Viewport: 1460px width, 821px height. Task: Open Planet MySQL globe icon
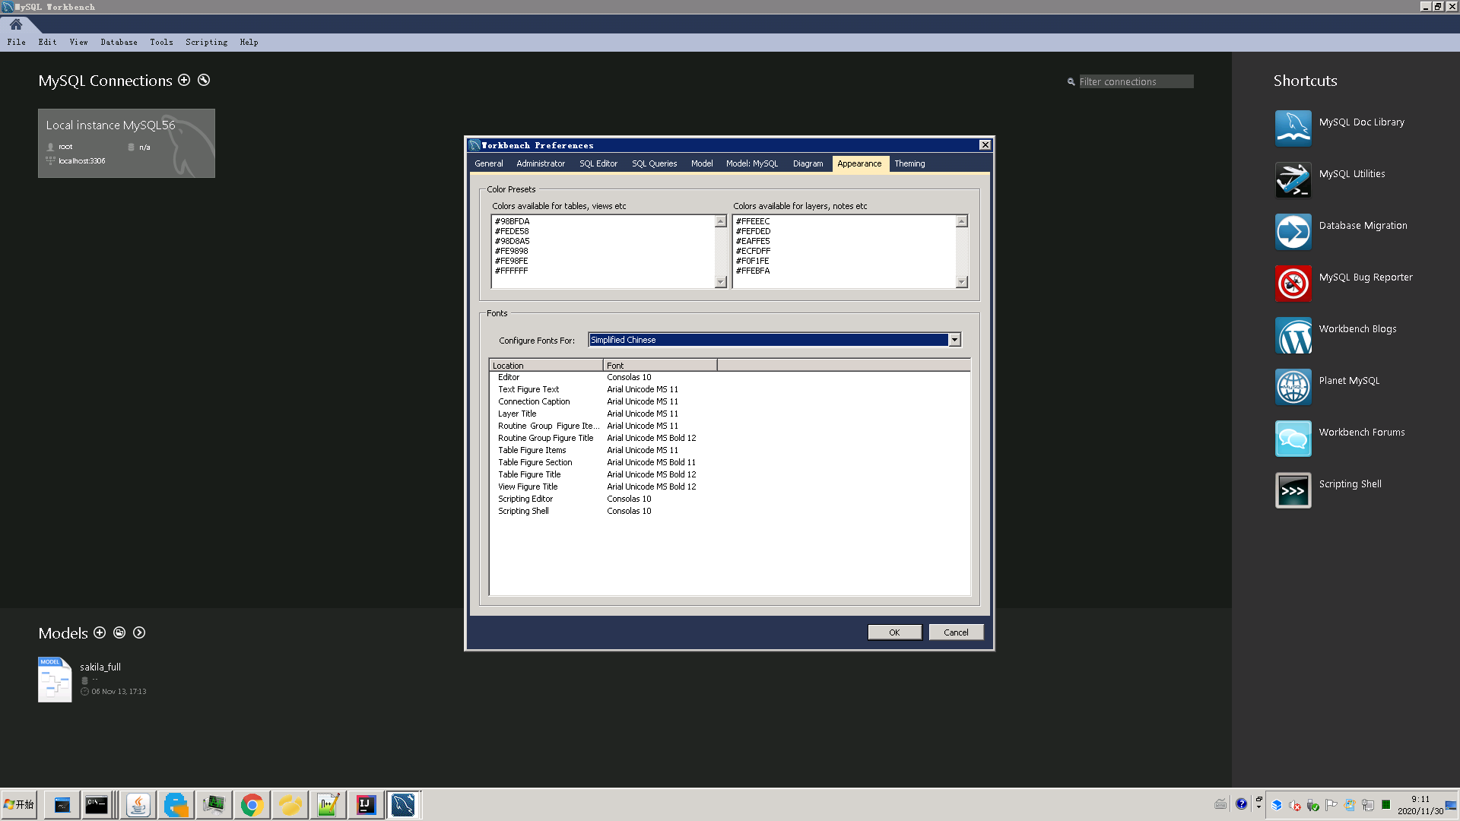pos(1293,386)
